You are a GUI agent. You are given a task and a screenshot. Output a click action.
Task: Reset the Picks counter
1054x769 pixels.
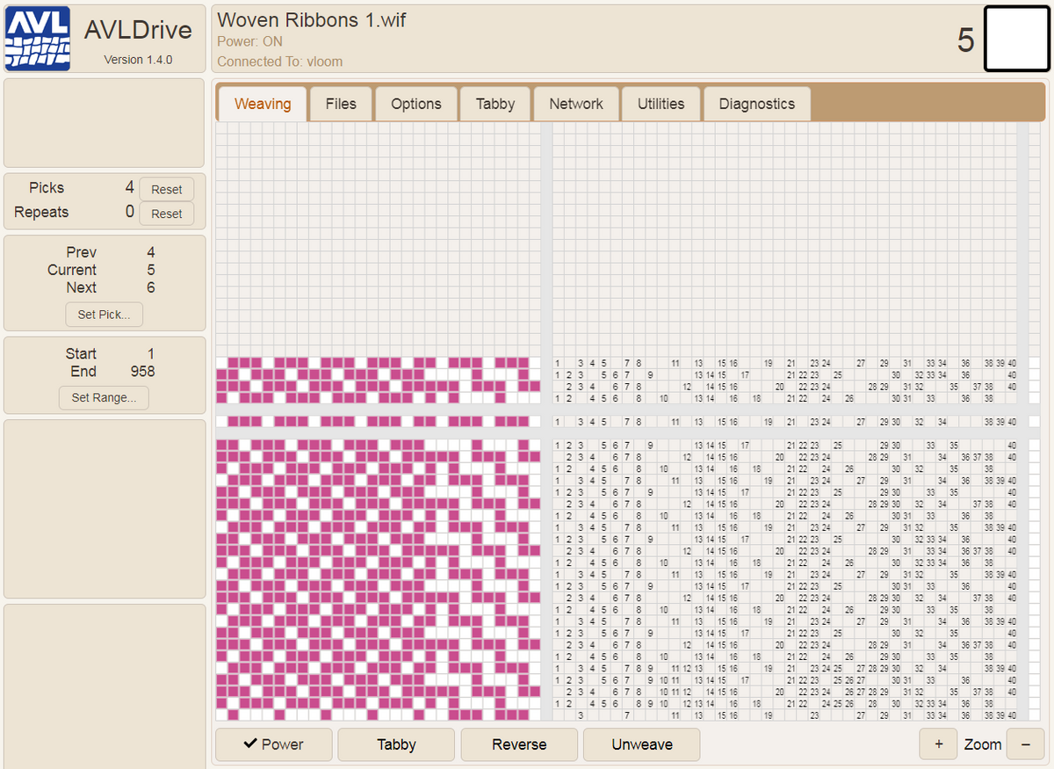tap(166, 189)
